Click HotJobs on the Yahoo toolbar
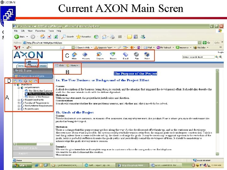Viewport: 227px width, 170px height. coord(200,48)
